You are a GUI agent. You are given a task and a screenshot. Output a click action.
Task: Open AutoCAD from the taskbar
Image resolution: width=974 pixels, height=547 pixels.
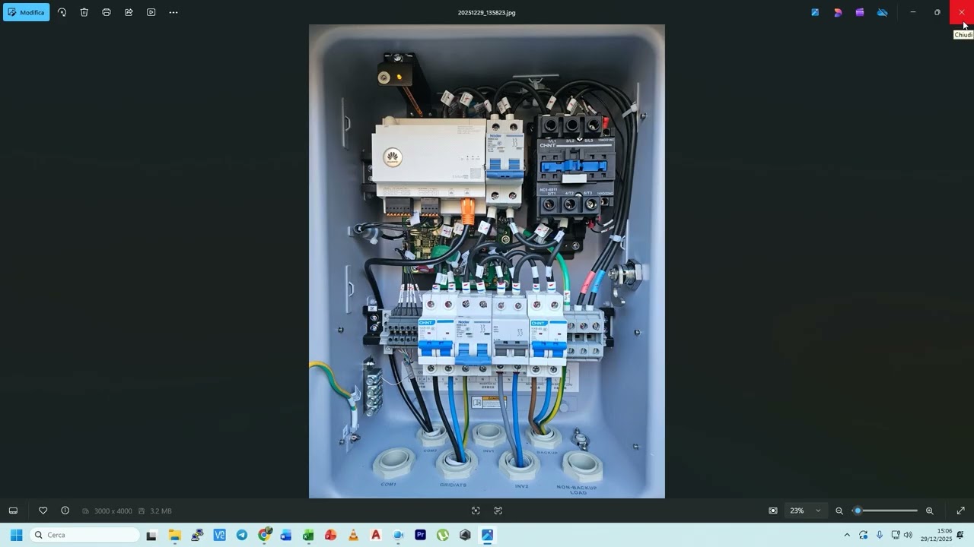click(x=376, y=535)
